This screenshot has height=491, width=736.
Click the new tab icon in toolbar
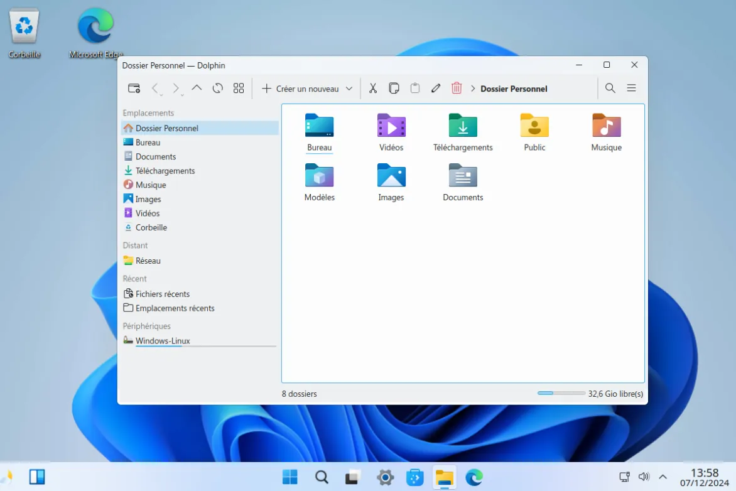(134, 89)
